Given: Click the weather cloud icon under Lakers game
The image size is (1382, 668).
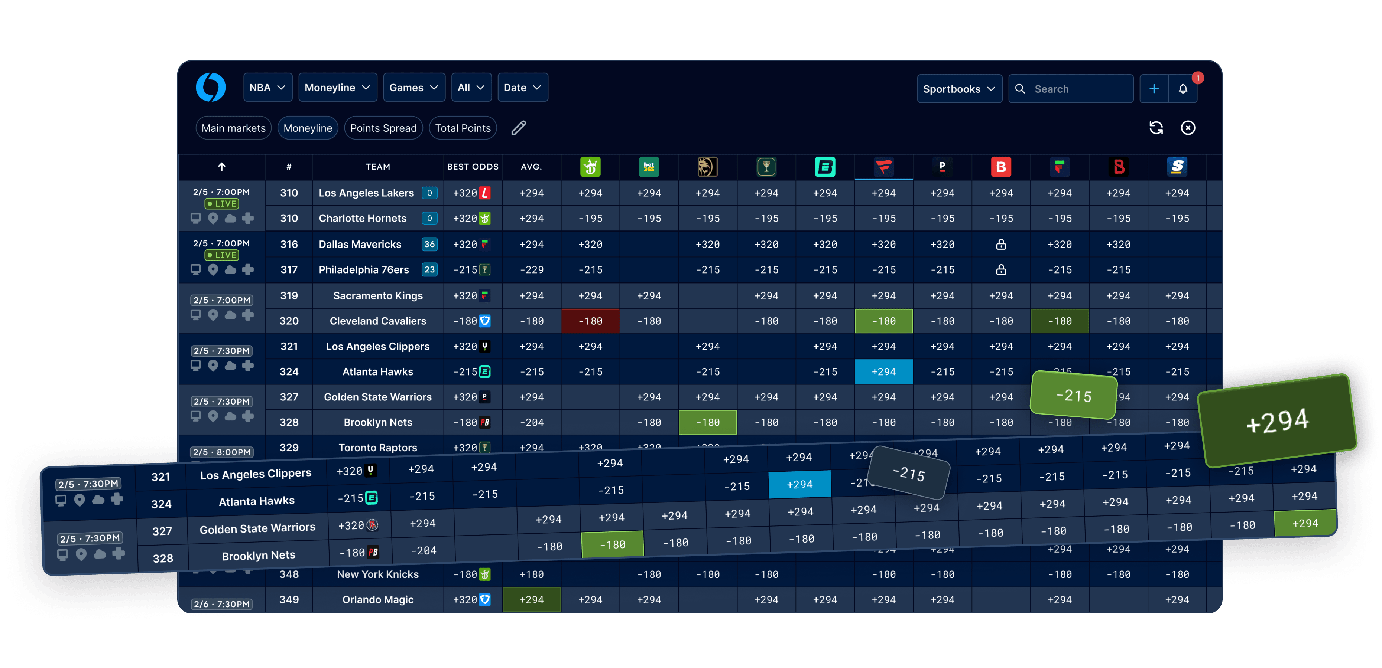Looking at the screenshot, I should coord(230,218).
